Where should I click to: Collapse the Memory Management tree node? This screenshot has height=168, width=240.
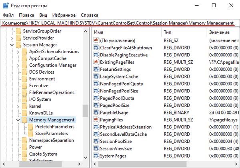[18, 120]
